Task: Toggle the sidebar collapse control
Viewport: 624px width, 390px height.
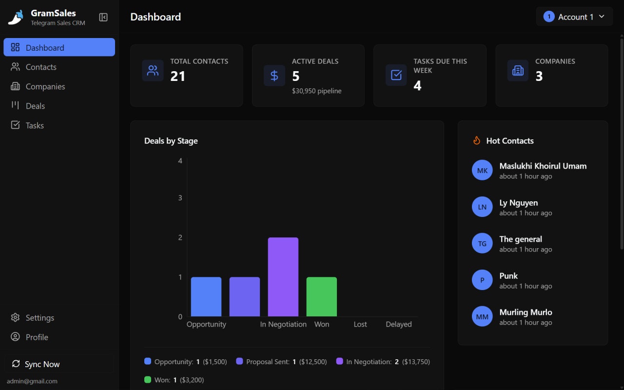Action: coord(103,17)
